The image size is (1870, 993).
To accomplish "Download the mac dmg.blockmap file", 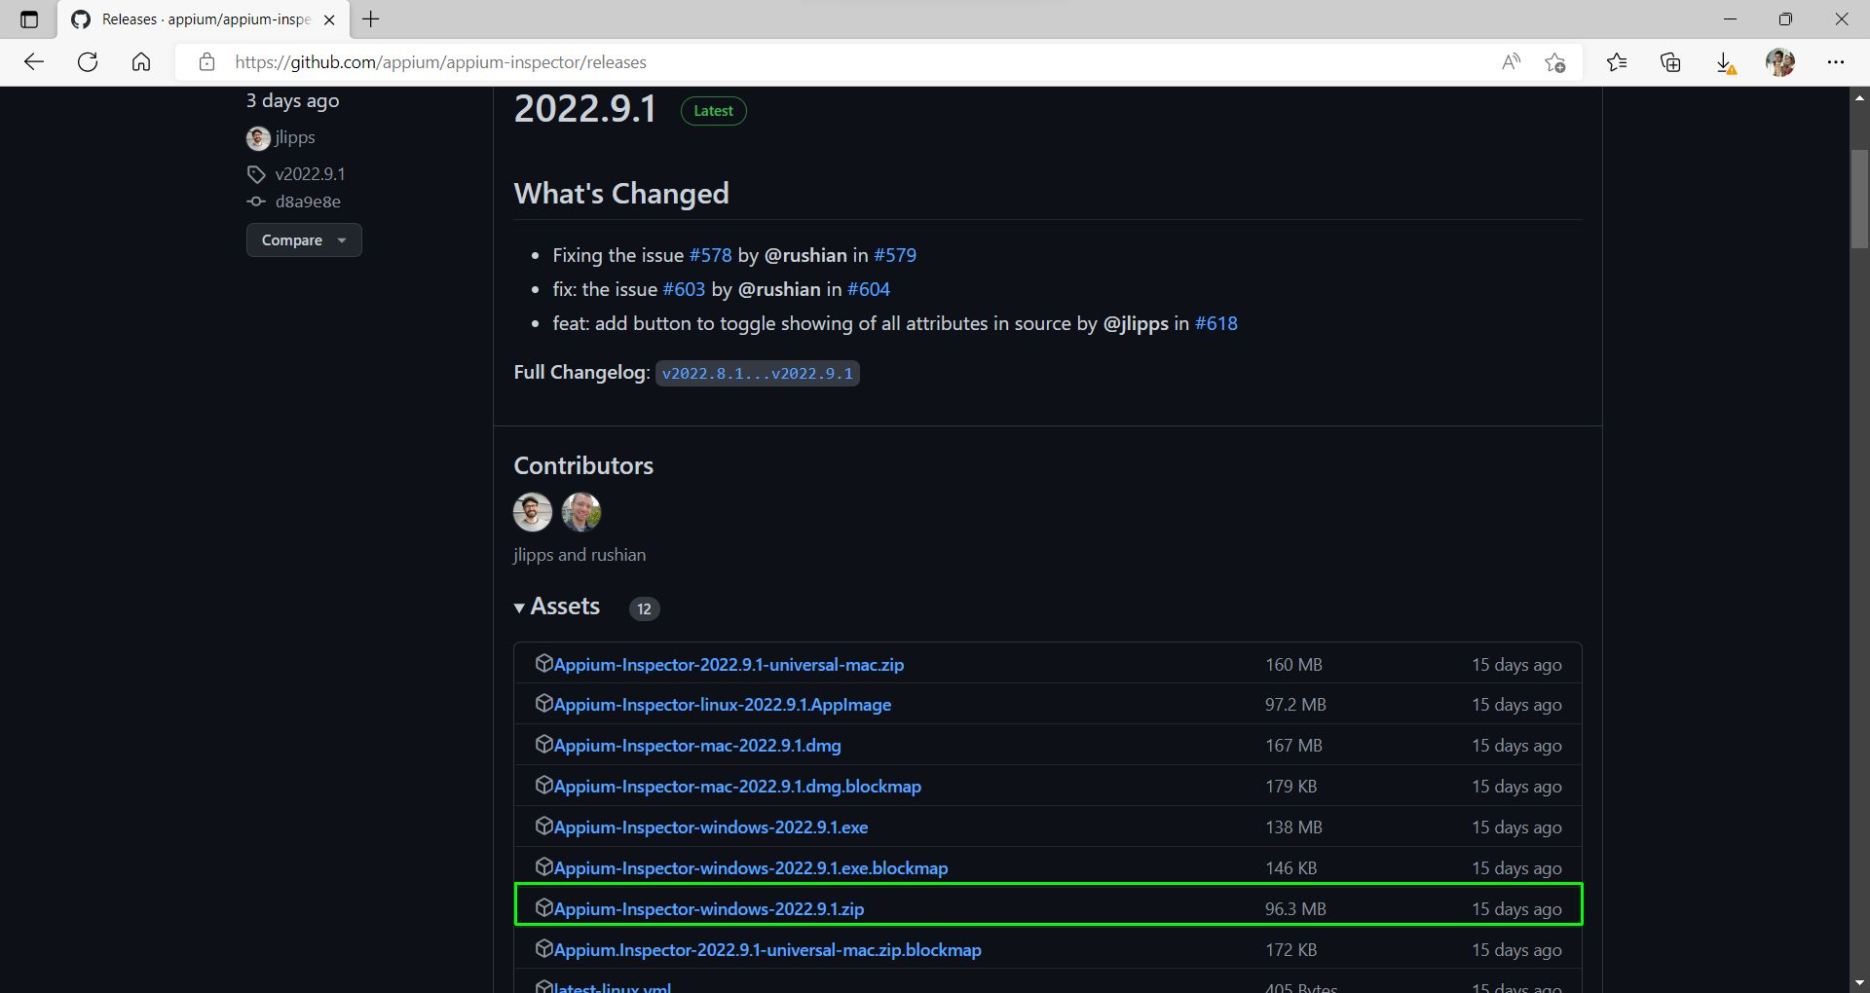I will (x=737, y=787).
